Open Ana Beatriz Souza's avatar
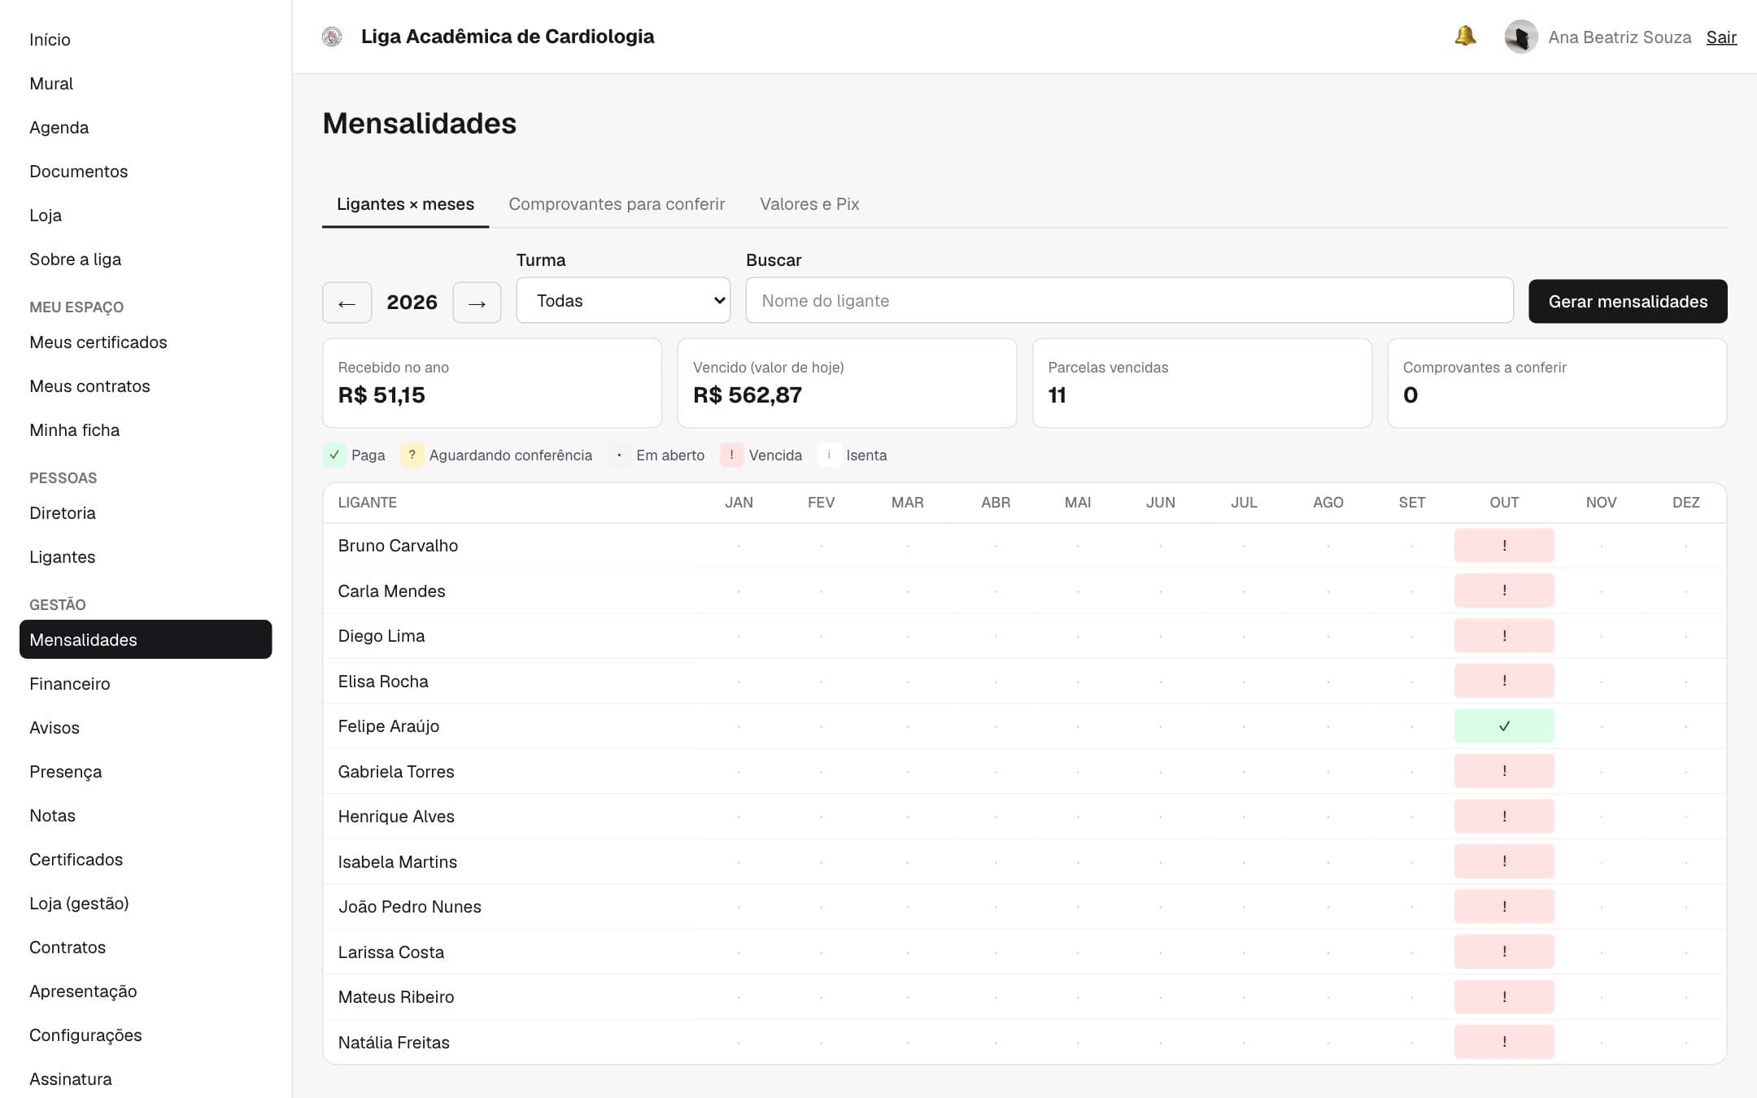1757x1098 pixels. pos(1520,37)
